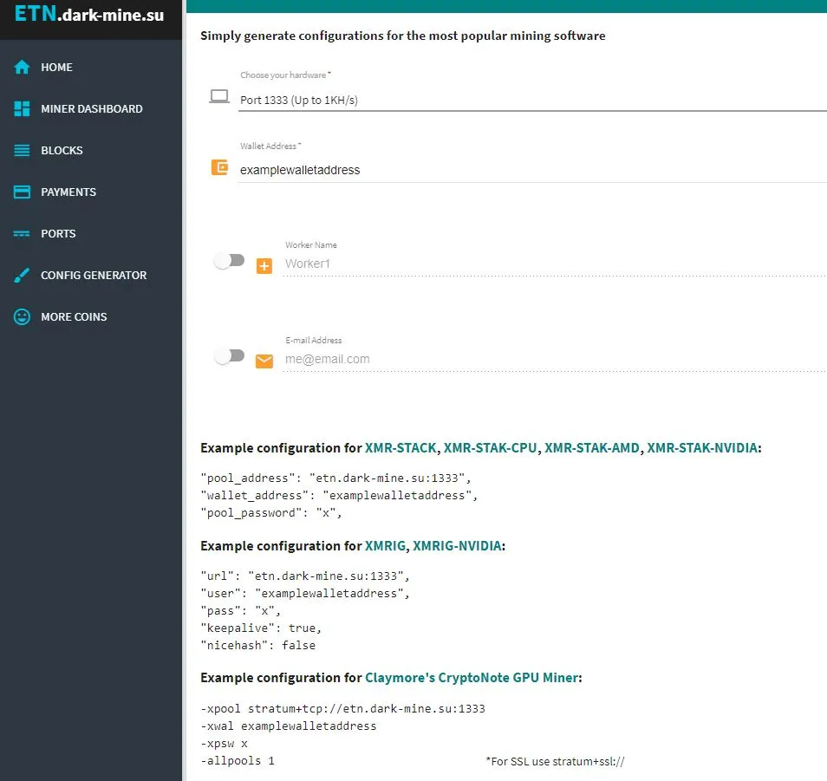Viewport: 827px width, 781px height.
Task: Click the orange wallet icon
Action: [219, 167]
